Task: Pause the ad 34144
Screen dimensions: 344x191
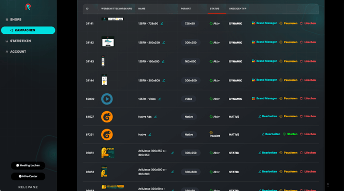Action: click(289, 80)
